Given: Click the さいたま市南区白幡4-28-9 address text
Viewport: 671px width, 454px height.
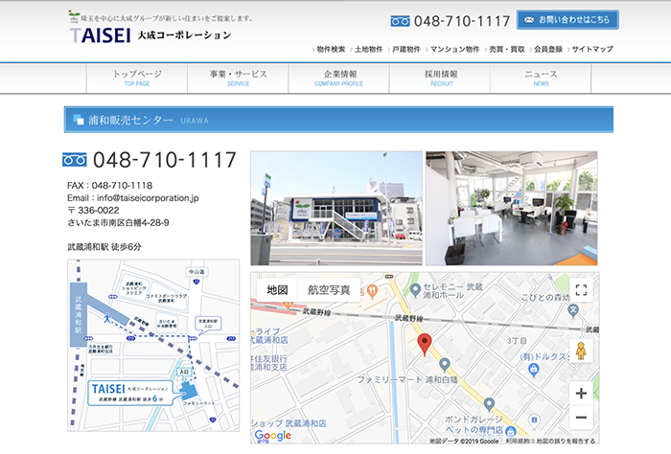Looking at the screenshot, I should tap(118, 223).
